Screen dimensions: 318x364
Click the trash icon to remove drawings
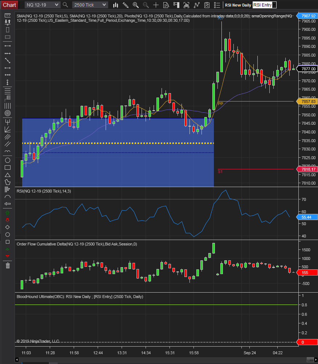(7, 265)
